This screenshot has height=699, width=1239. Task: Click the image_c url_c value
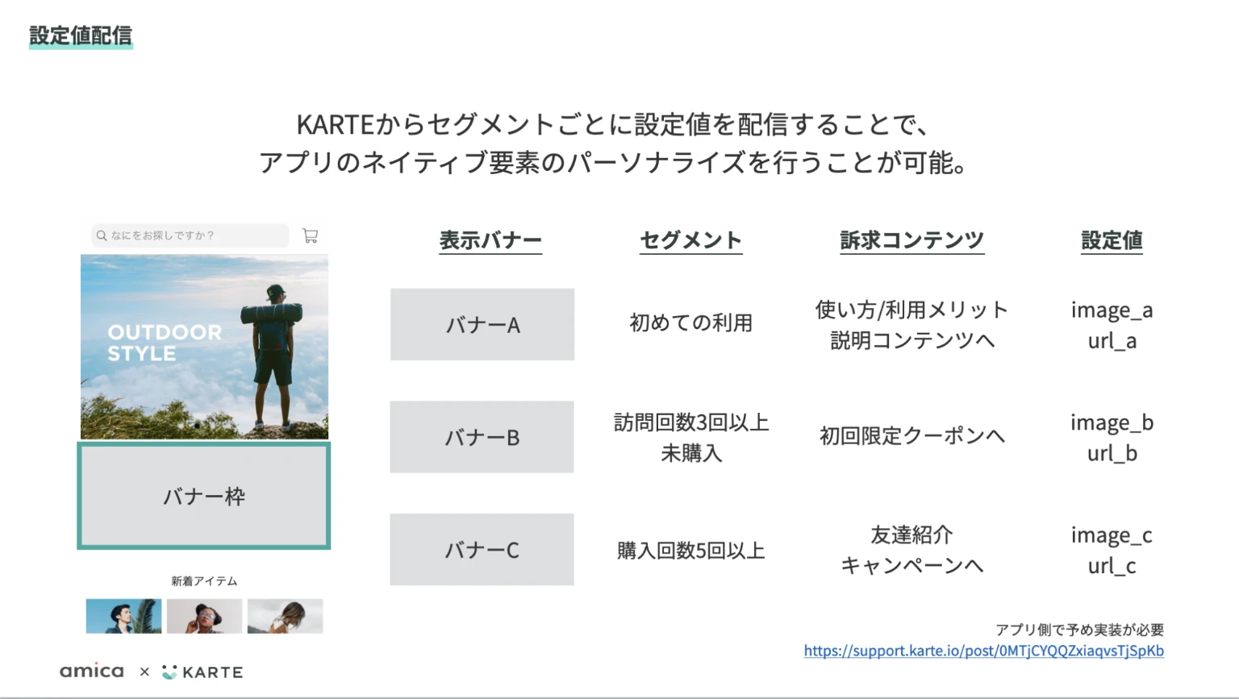click(x=1112, y=550)
